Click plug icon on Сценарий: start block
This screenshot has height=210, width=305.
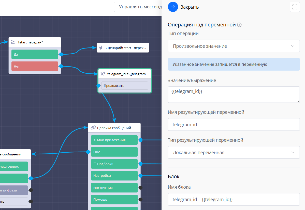click(x=101, y=48)
